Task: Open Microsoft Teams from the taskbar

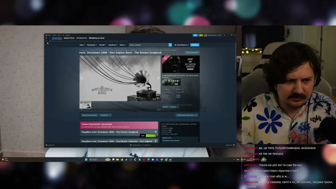Action: pos(157,160)
